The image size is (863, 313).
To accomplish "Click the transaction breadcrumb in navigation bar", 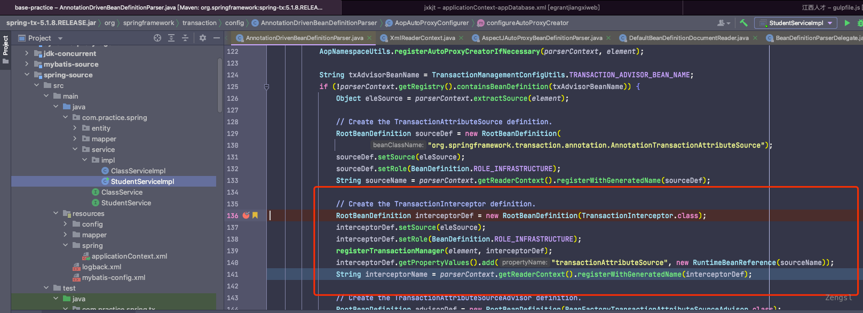I will coord(199,23).
